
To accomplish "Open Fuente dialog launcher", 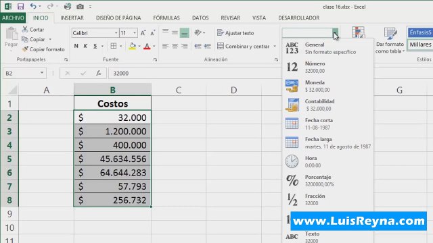I will (x=155, y=59).
